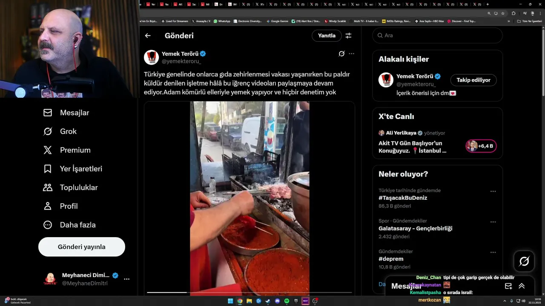Open Livad For Streamers bookmark
The width and height of the screenshot is (545, 306).
coord(175,21)
